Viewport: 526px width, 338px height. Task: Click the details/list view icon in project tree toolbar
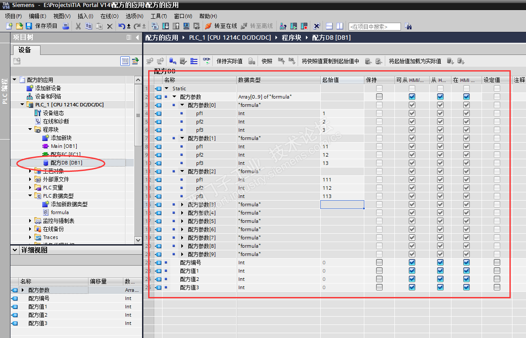(x=125, y=61)
